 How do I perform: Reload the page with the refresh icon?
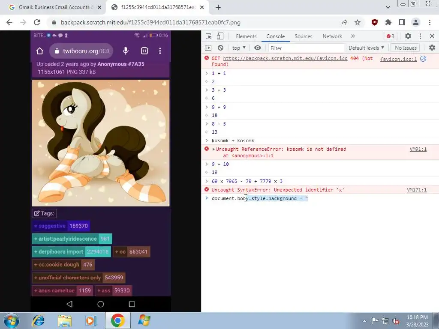[37, 22]
